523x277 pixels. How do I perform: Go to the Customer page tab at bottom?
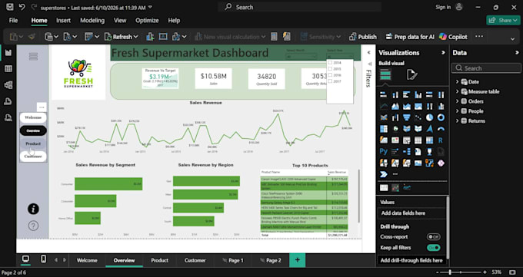[195, 260]
